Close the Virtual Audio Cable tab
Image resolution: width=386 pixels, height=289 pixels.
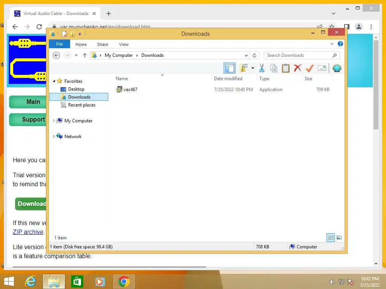(x=94, y=14)
